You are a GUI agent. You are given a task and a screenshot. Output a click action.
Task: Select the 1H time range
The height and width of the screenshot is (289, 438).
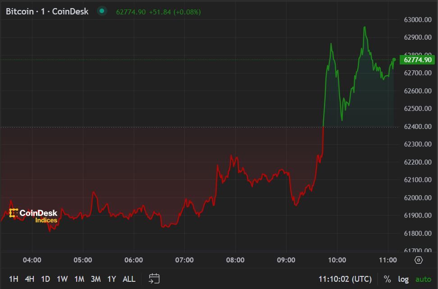[14, 279]
